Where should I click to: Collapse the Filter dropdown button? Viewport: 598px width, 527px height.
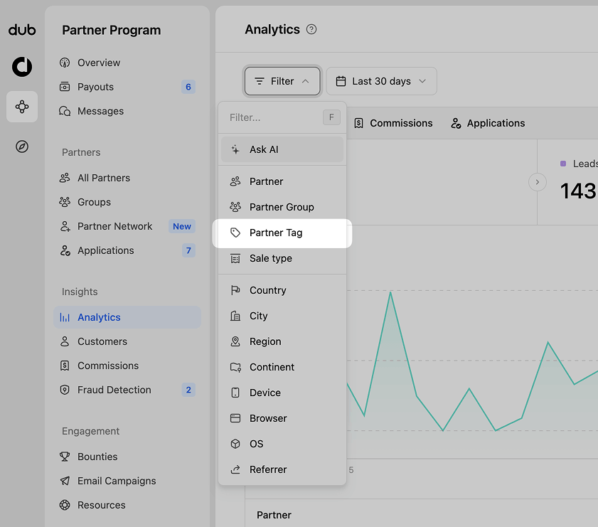coord(282,81)
